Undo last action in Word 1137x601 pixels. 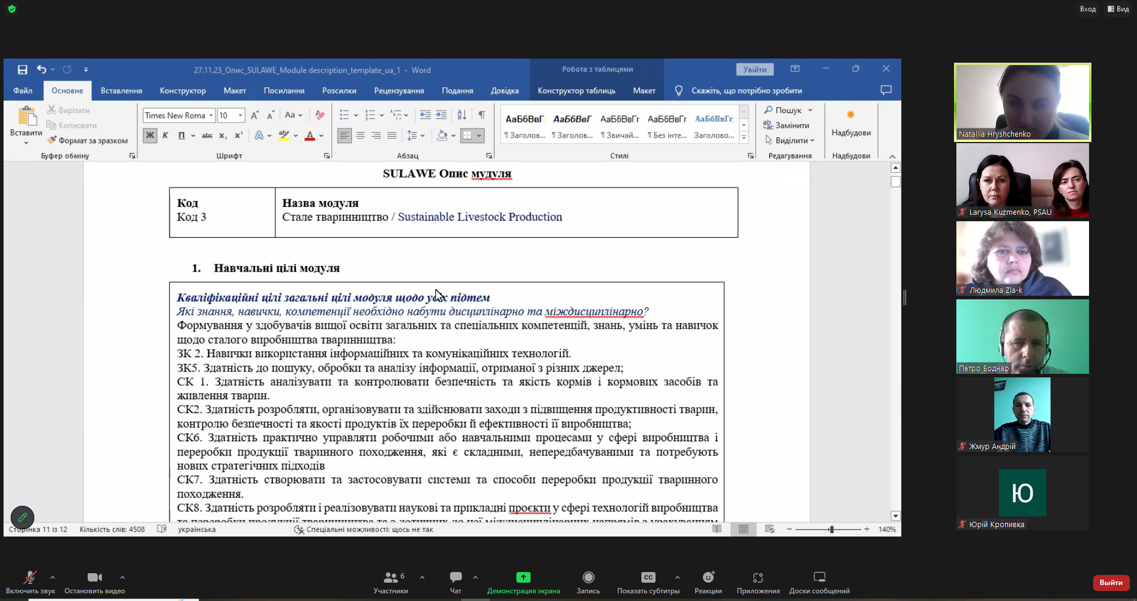tap(41, 70)
